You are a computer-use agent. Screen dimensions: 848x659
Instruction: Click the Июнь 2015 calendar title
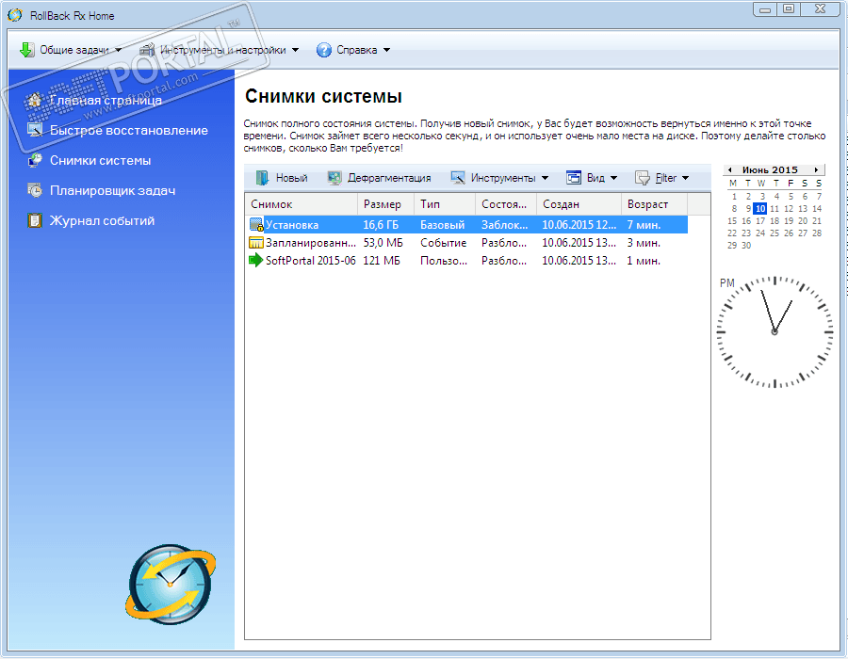tap(770, 169)
